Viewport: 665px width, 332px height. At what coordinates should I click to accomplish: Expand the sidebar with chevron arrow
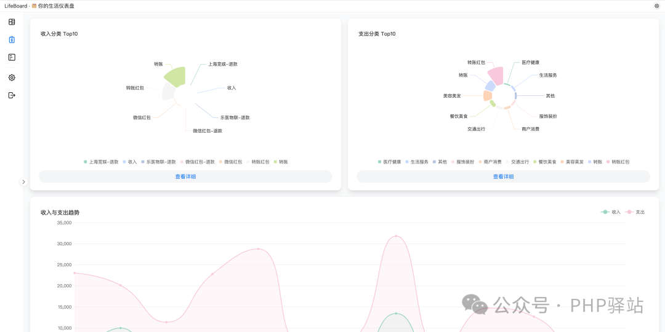[x=24, y=181]
